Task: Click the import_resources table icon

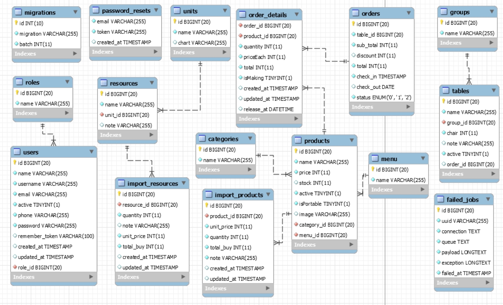Action: point(122,183)
